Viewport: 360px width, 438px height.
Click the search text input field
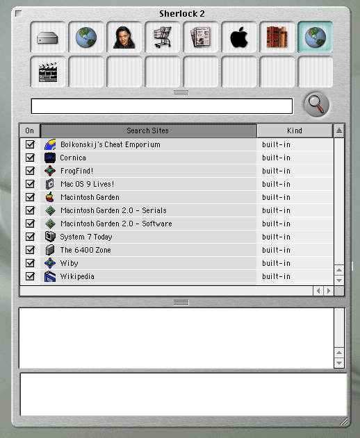(162, 106)
